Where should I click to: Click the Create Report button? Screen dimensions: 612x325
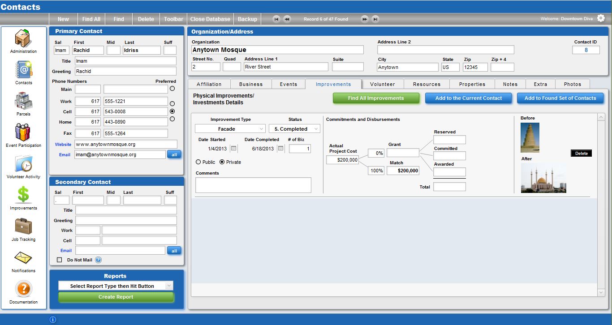[116, 297]
